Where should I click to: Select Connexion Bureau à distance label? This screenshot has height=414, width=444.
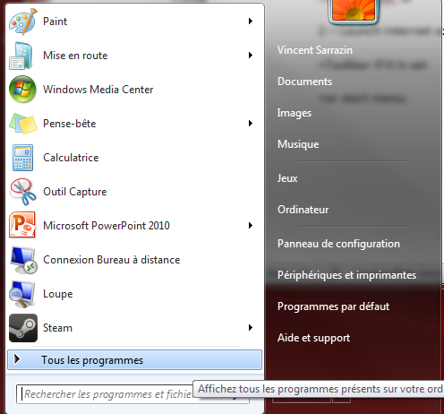tap(111, 260)
